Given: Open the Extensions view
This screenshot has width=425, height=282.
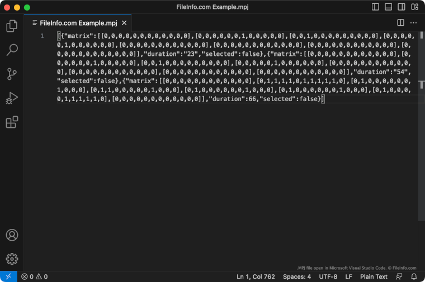Looking at the screenshot, I should (12, 122).
